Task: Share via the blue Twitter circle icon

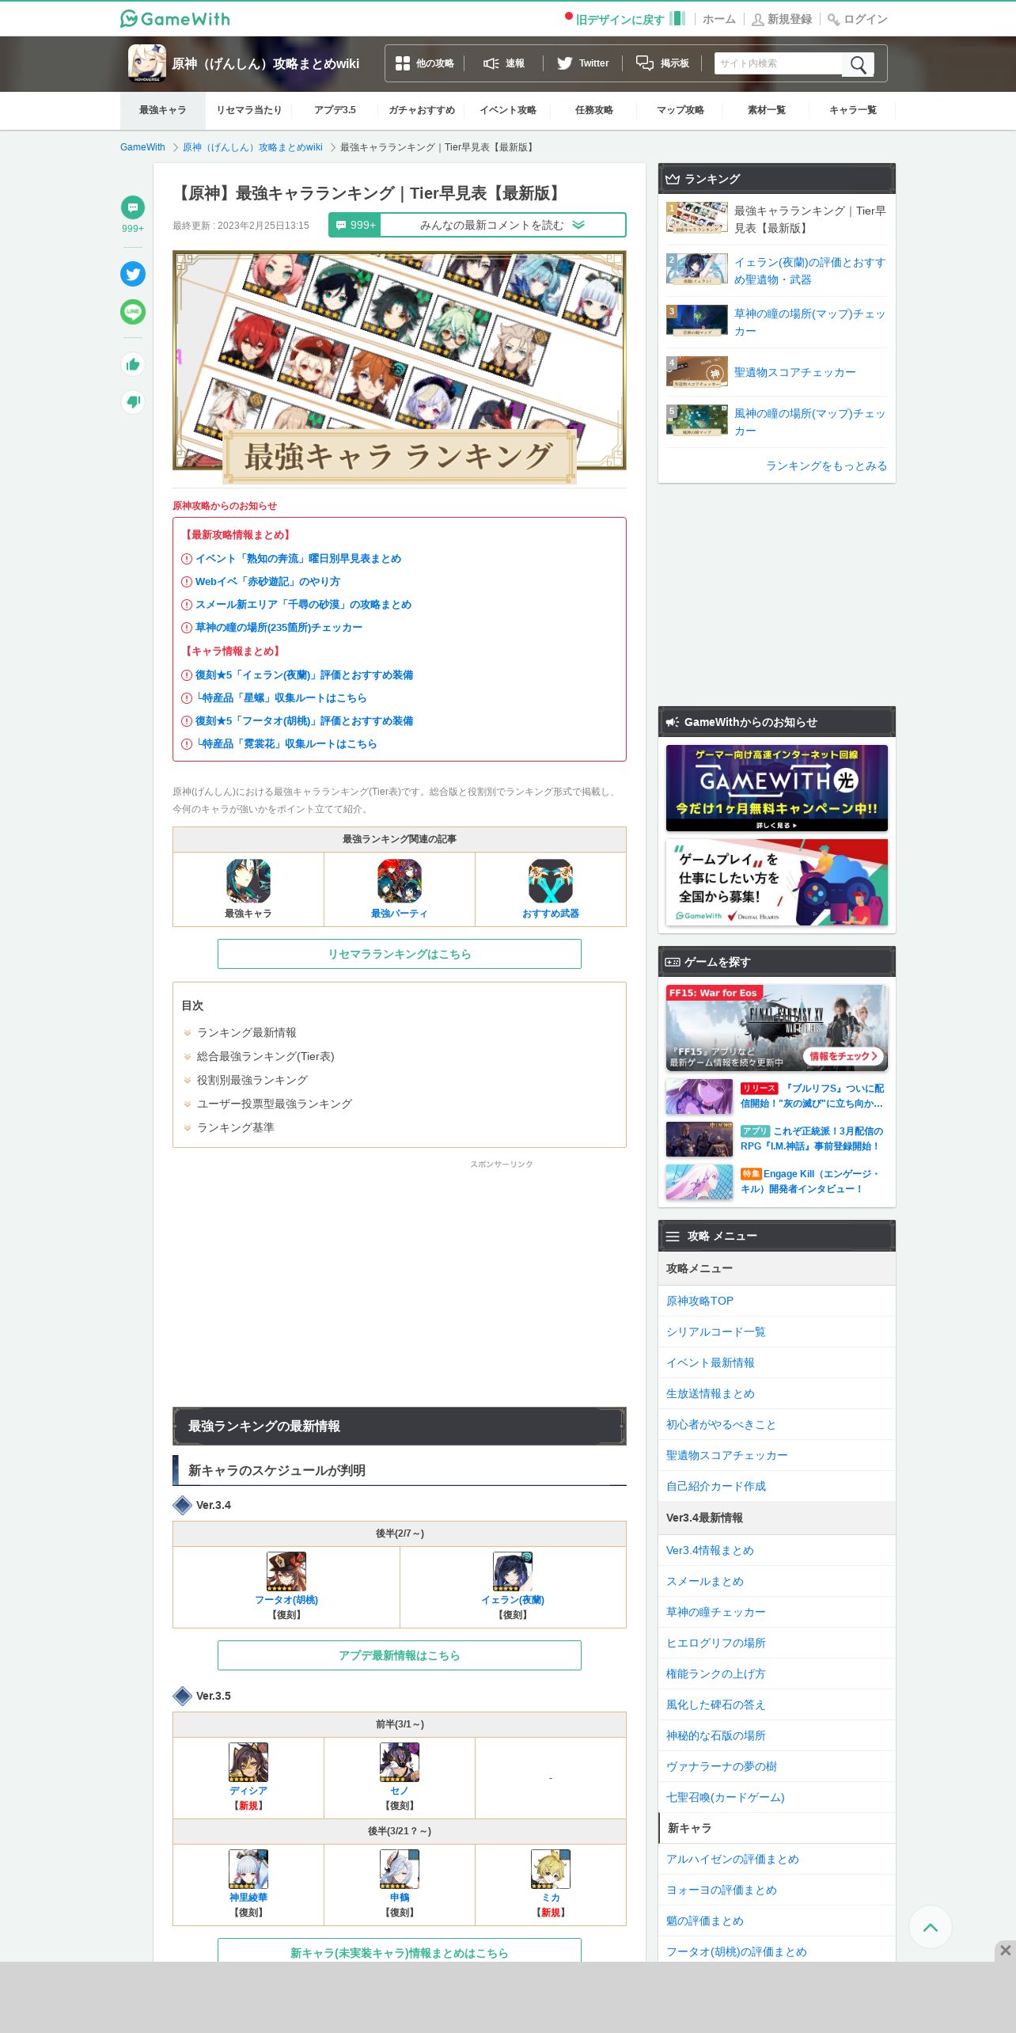Action: [x=133, y=274]
